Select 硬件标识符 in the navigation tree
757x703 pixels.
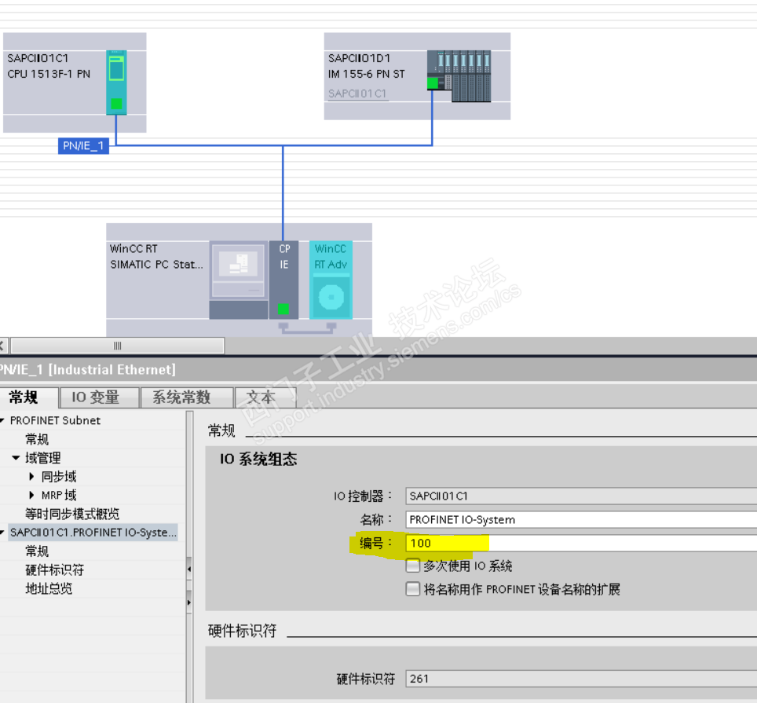click(x=54, y=569)
